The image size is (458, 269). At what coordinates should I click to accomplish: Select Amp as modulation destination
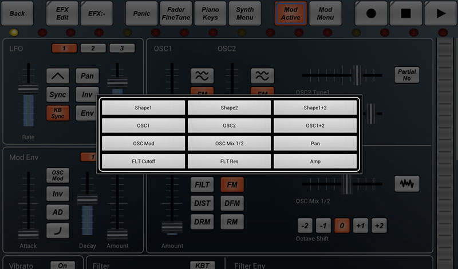click(315, 161)
